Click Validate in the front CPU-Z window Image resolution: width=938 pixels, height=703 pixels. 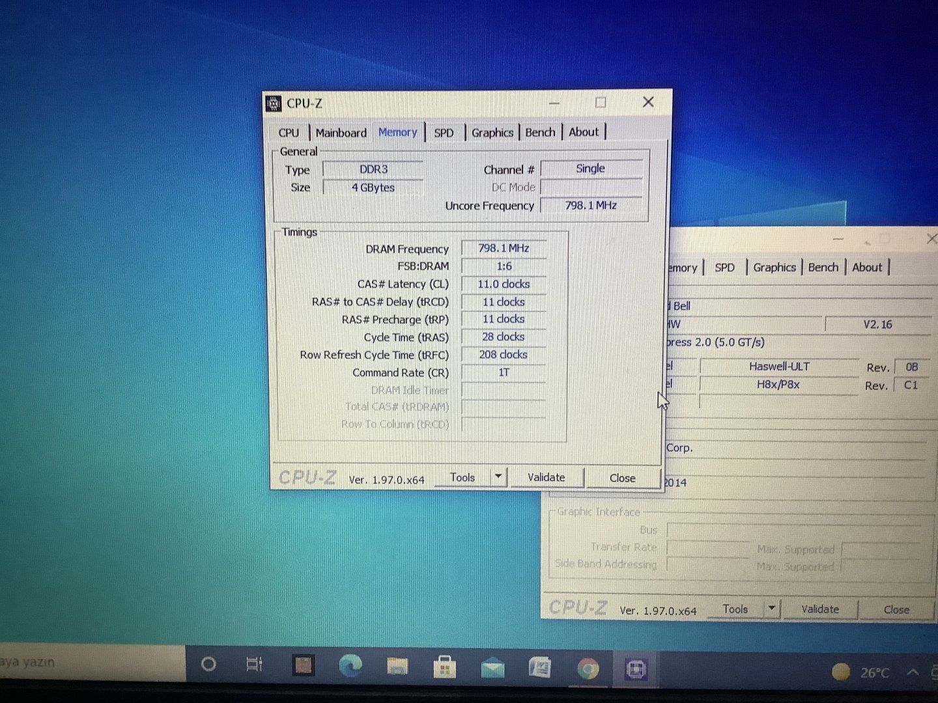point(547,477)
